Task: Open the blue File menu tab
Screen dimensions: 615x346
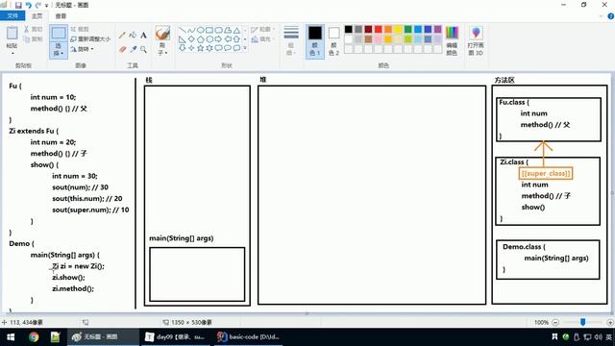Action: (x=12, y=15)
